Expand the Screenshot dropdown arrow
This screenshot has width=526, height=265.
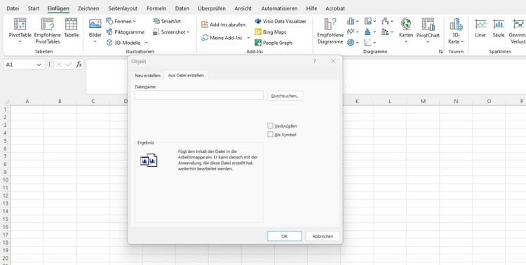tap(188, 32)
